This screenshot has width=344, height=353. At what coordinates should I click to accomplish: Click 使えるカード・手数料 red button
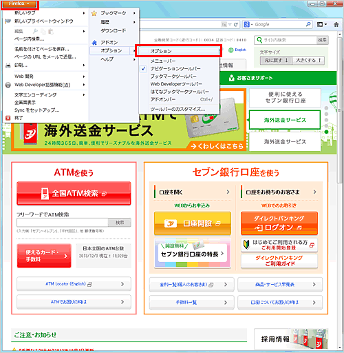coord(44,256)
